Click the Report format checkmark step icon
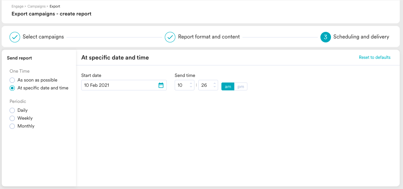The width and height of the screenshot is (403, 189). pos(170,37)
